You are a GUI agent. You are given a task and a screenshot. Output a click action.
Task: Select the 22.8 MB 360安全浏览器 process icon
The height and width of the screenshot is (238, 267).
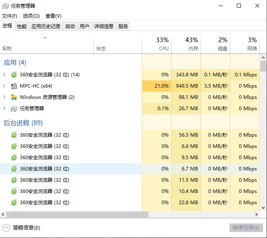point(14,203)
